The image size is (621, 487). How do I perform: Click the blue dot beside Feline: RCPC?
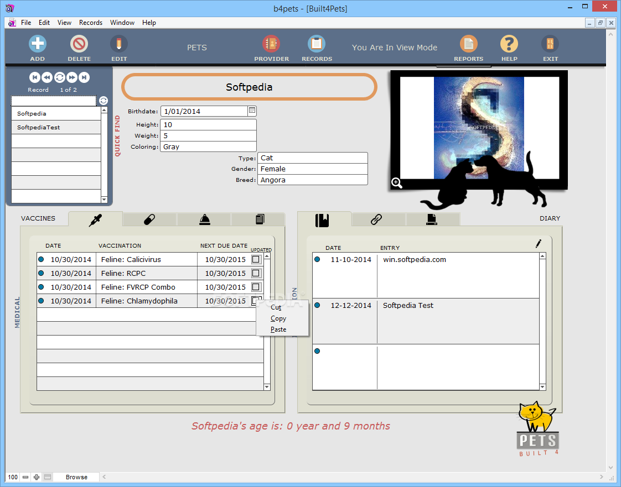41,273
